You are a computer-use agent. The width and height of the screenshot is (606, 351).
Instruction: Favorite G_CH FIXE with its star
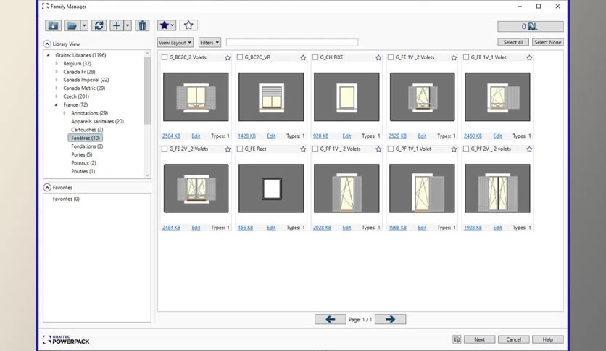[x=378, y=57]
